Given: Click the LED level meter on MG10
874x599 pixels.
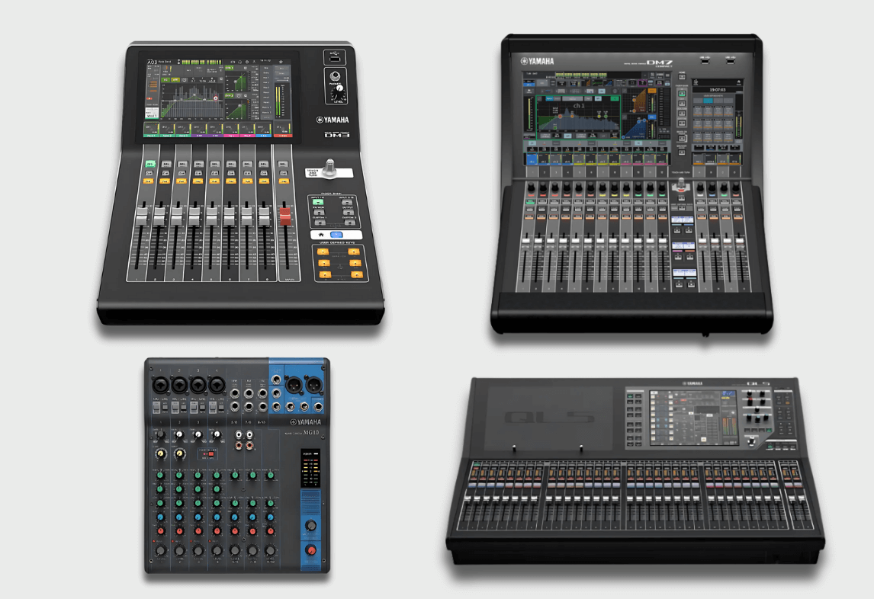Looking at the screenshot, I should [x=310, y=469].
